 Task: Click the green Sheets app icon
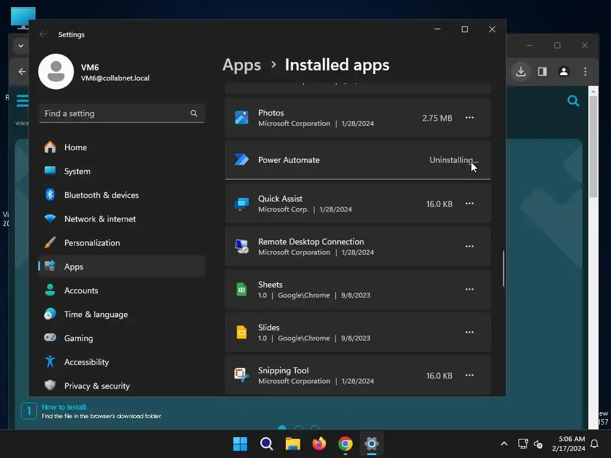click(242, 289)
